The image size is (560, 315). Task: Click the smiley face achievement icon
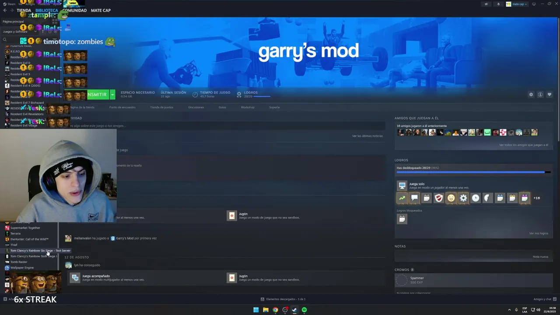tap(451, 198)
